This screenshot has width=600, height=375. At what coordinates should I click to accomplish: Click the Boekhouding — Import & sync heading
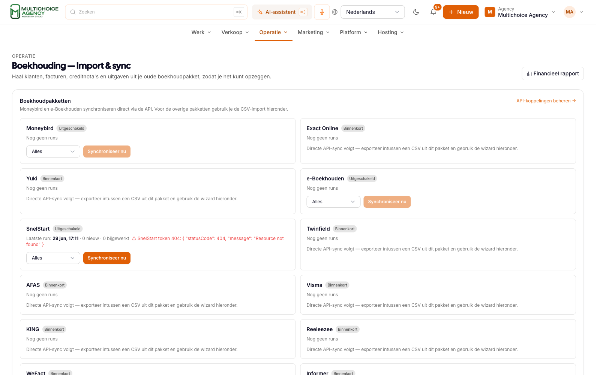coord(71,66)
